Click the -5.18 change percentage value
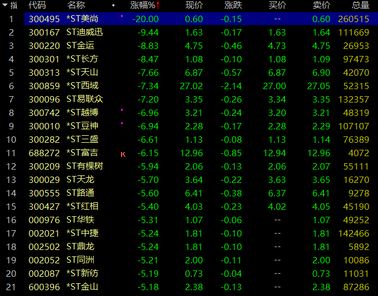The width and height of the screenshot is (378, 296). point(148,287)
